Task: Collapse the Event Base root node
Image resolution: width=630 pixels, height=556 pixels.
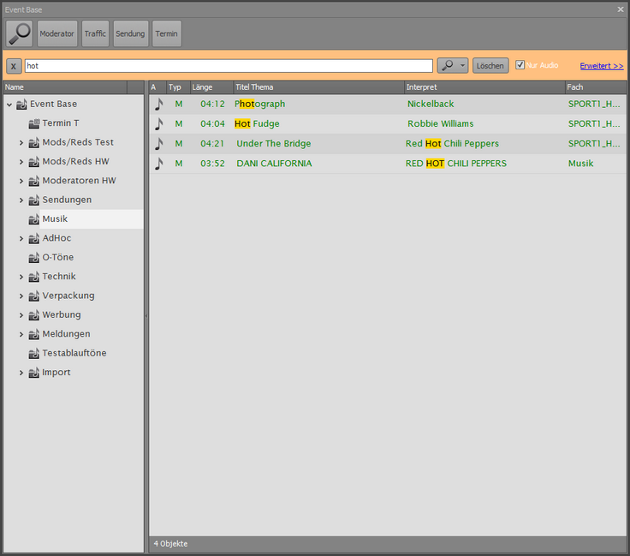Action: click(x=9, y=105)
